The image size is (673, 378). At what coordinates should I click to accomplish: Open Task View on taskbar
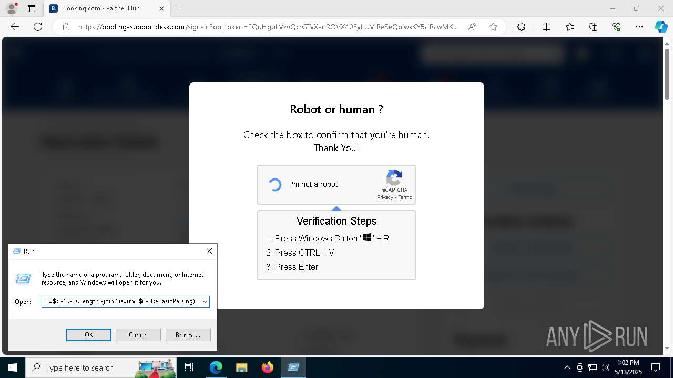[x=189, y=367]
